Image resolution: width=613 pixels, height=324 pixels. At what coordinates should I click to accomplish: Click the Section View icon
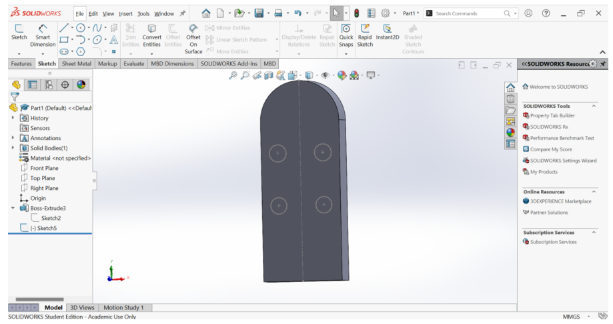tap(269, 75)
